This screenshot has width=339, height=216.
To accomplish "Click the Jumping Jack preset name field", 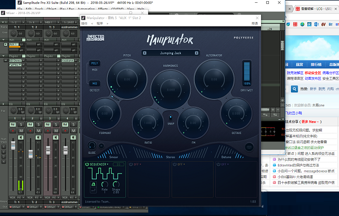I will tap(171, 53).
